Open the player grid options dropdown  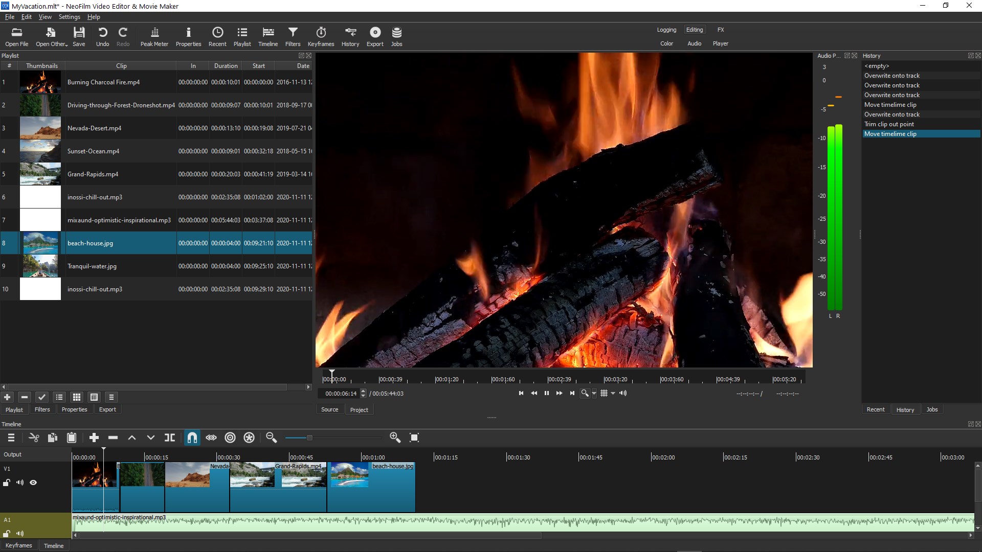pyautogui.click(x=613, y=394)
